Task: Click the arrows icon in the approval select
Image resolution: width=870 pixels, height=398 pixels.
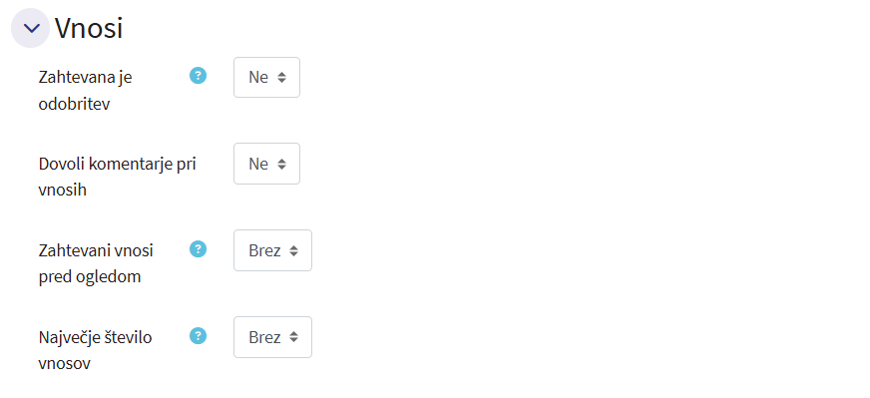Action: pos(282,78)
